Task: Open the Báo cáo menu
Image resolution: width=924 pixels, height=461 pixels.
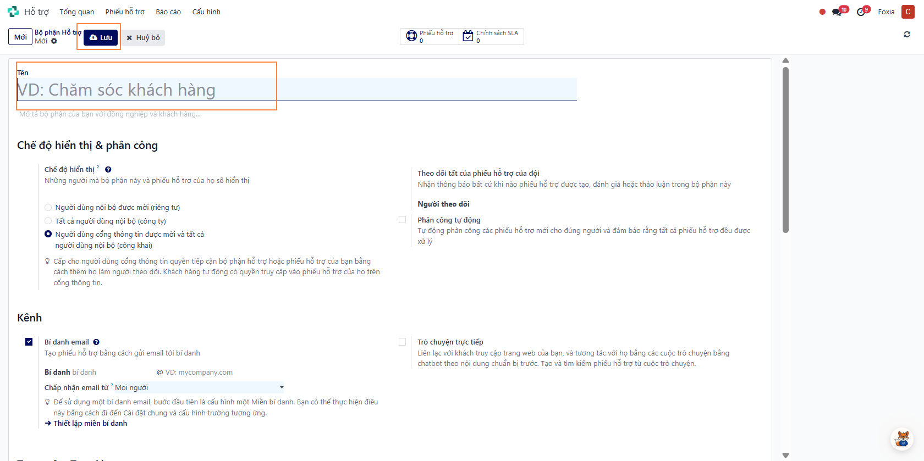Action: coord(168,12)
